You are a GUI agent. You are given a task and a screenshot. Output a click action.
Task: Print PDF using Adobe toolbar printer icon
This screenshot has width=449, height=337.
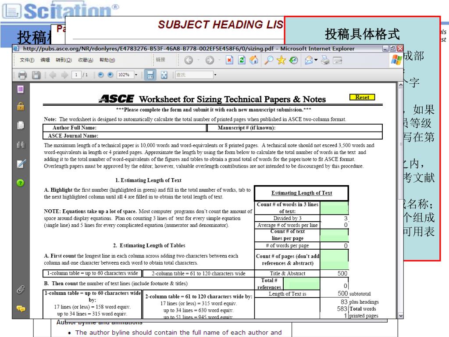click(x=22, y=75)
